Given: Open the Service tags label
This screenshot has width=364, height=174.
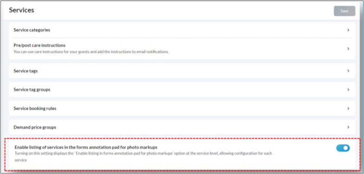Looking at the screenshot, I should coord(26,71).
